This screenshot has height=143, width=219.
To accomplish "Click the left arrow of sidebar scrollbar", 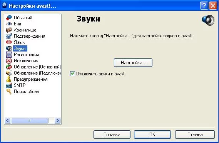I will (8, 120).
